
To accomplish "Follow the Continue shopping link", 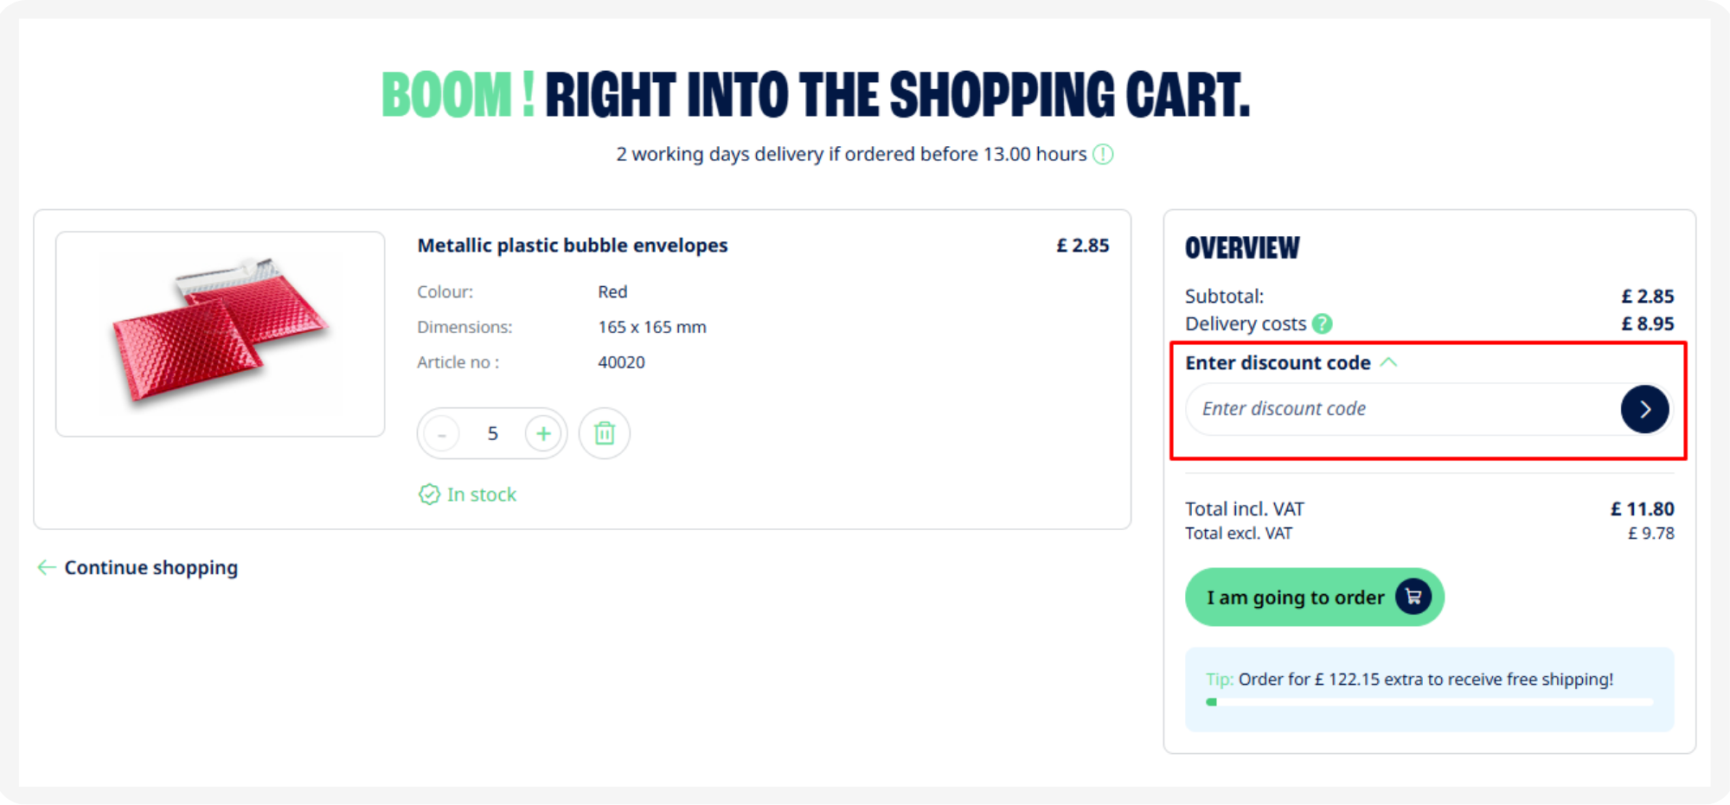I will tap(151, 567).
